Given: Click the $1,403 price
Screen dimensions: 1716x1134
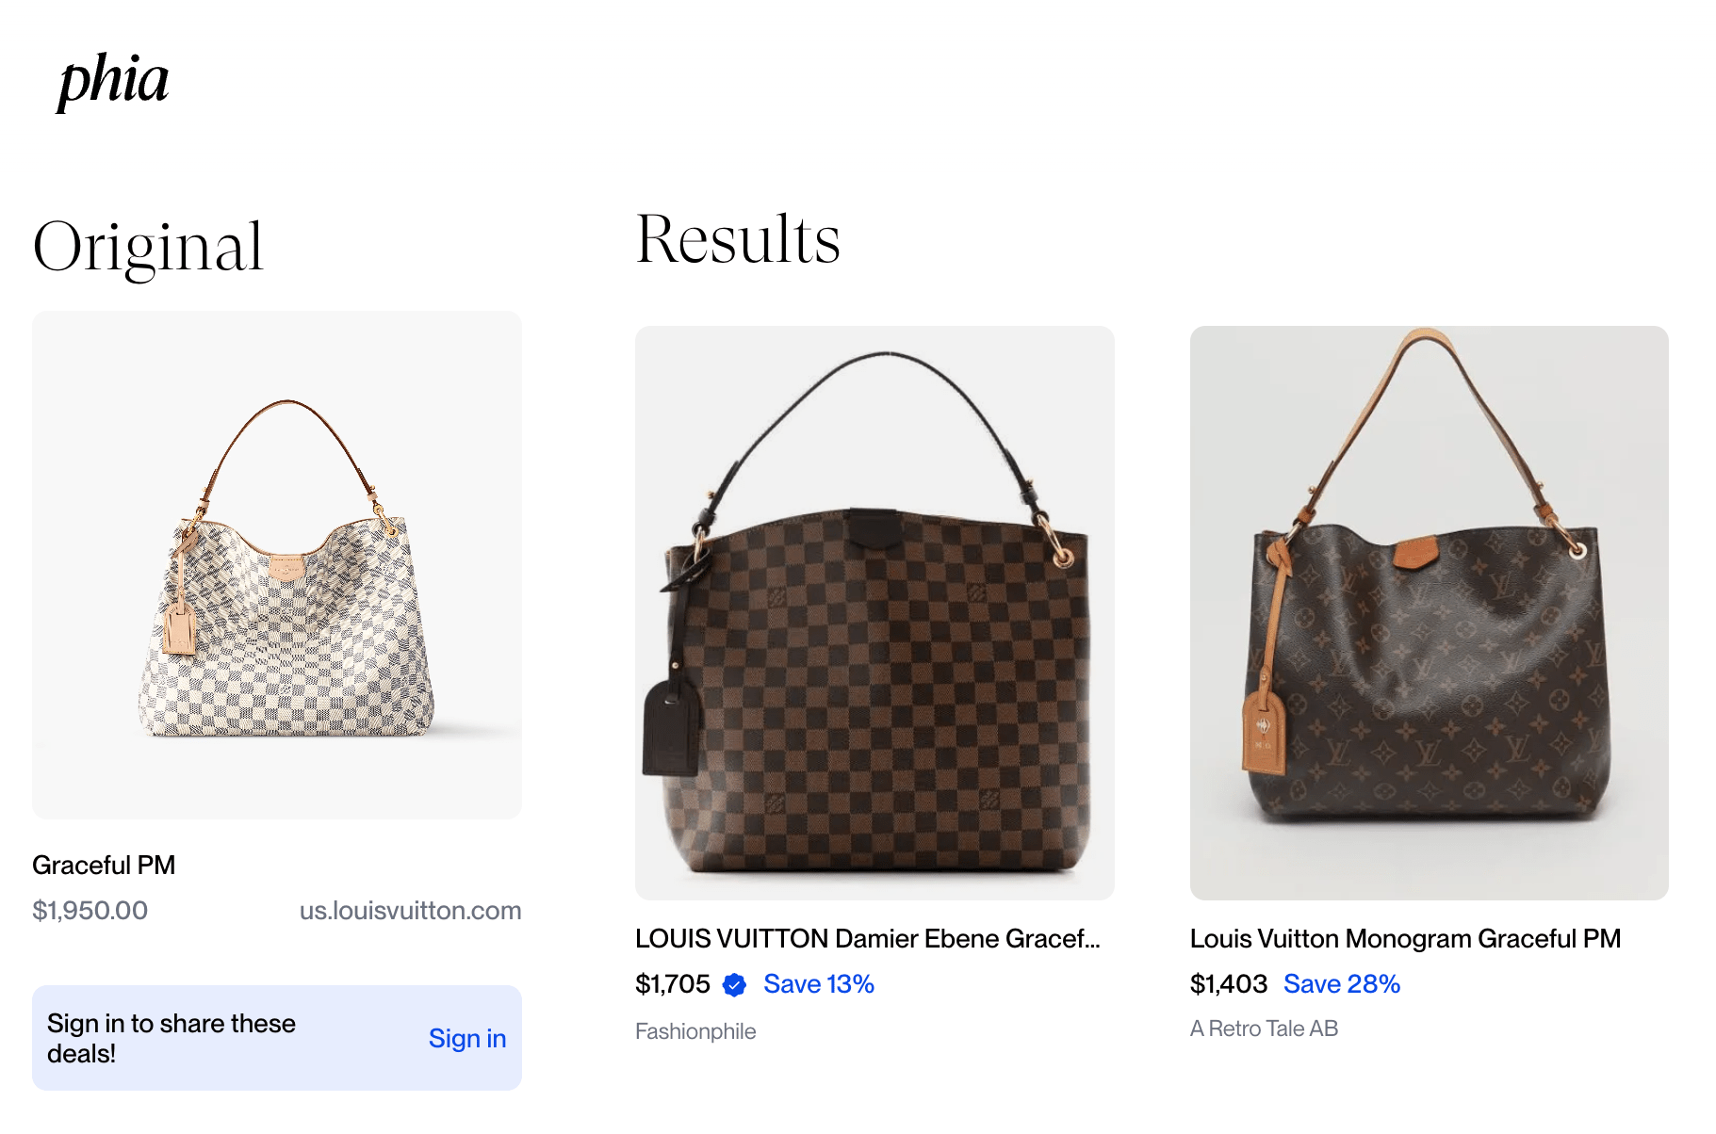Looking at the screenshot, I should pyautogui.click(x=1228, y=984).
